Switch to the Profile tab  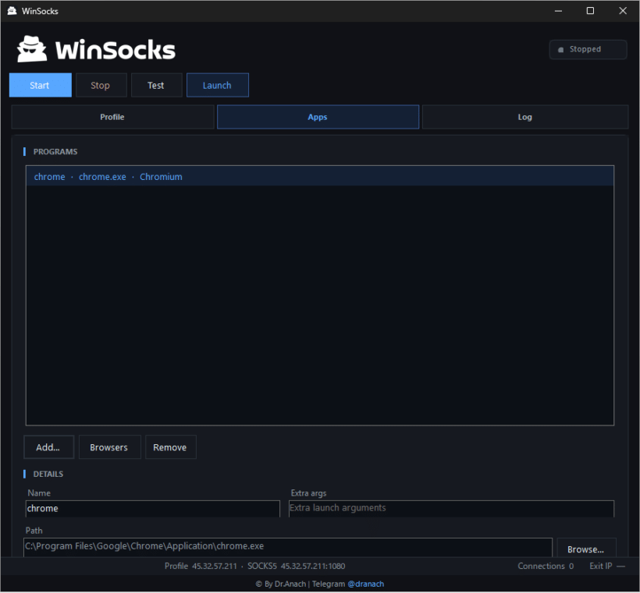tap(112, 117)
